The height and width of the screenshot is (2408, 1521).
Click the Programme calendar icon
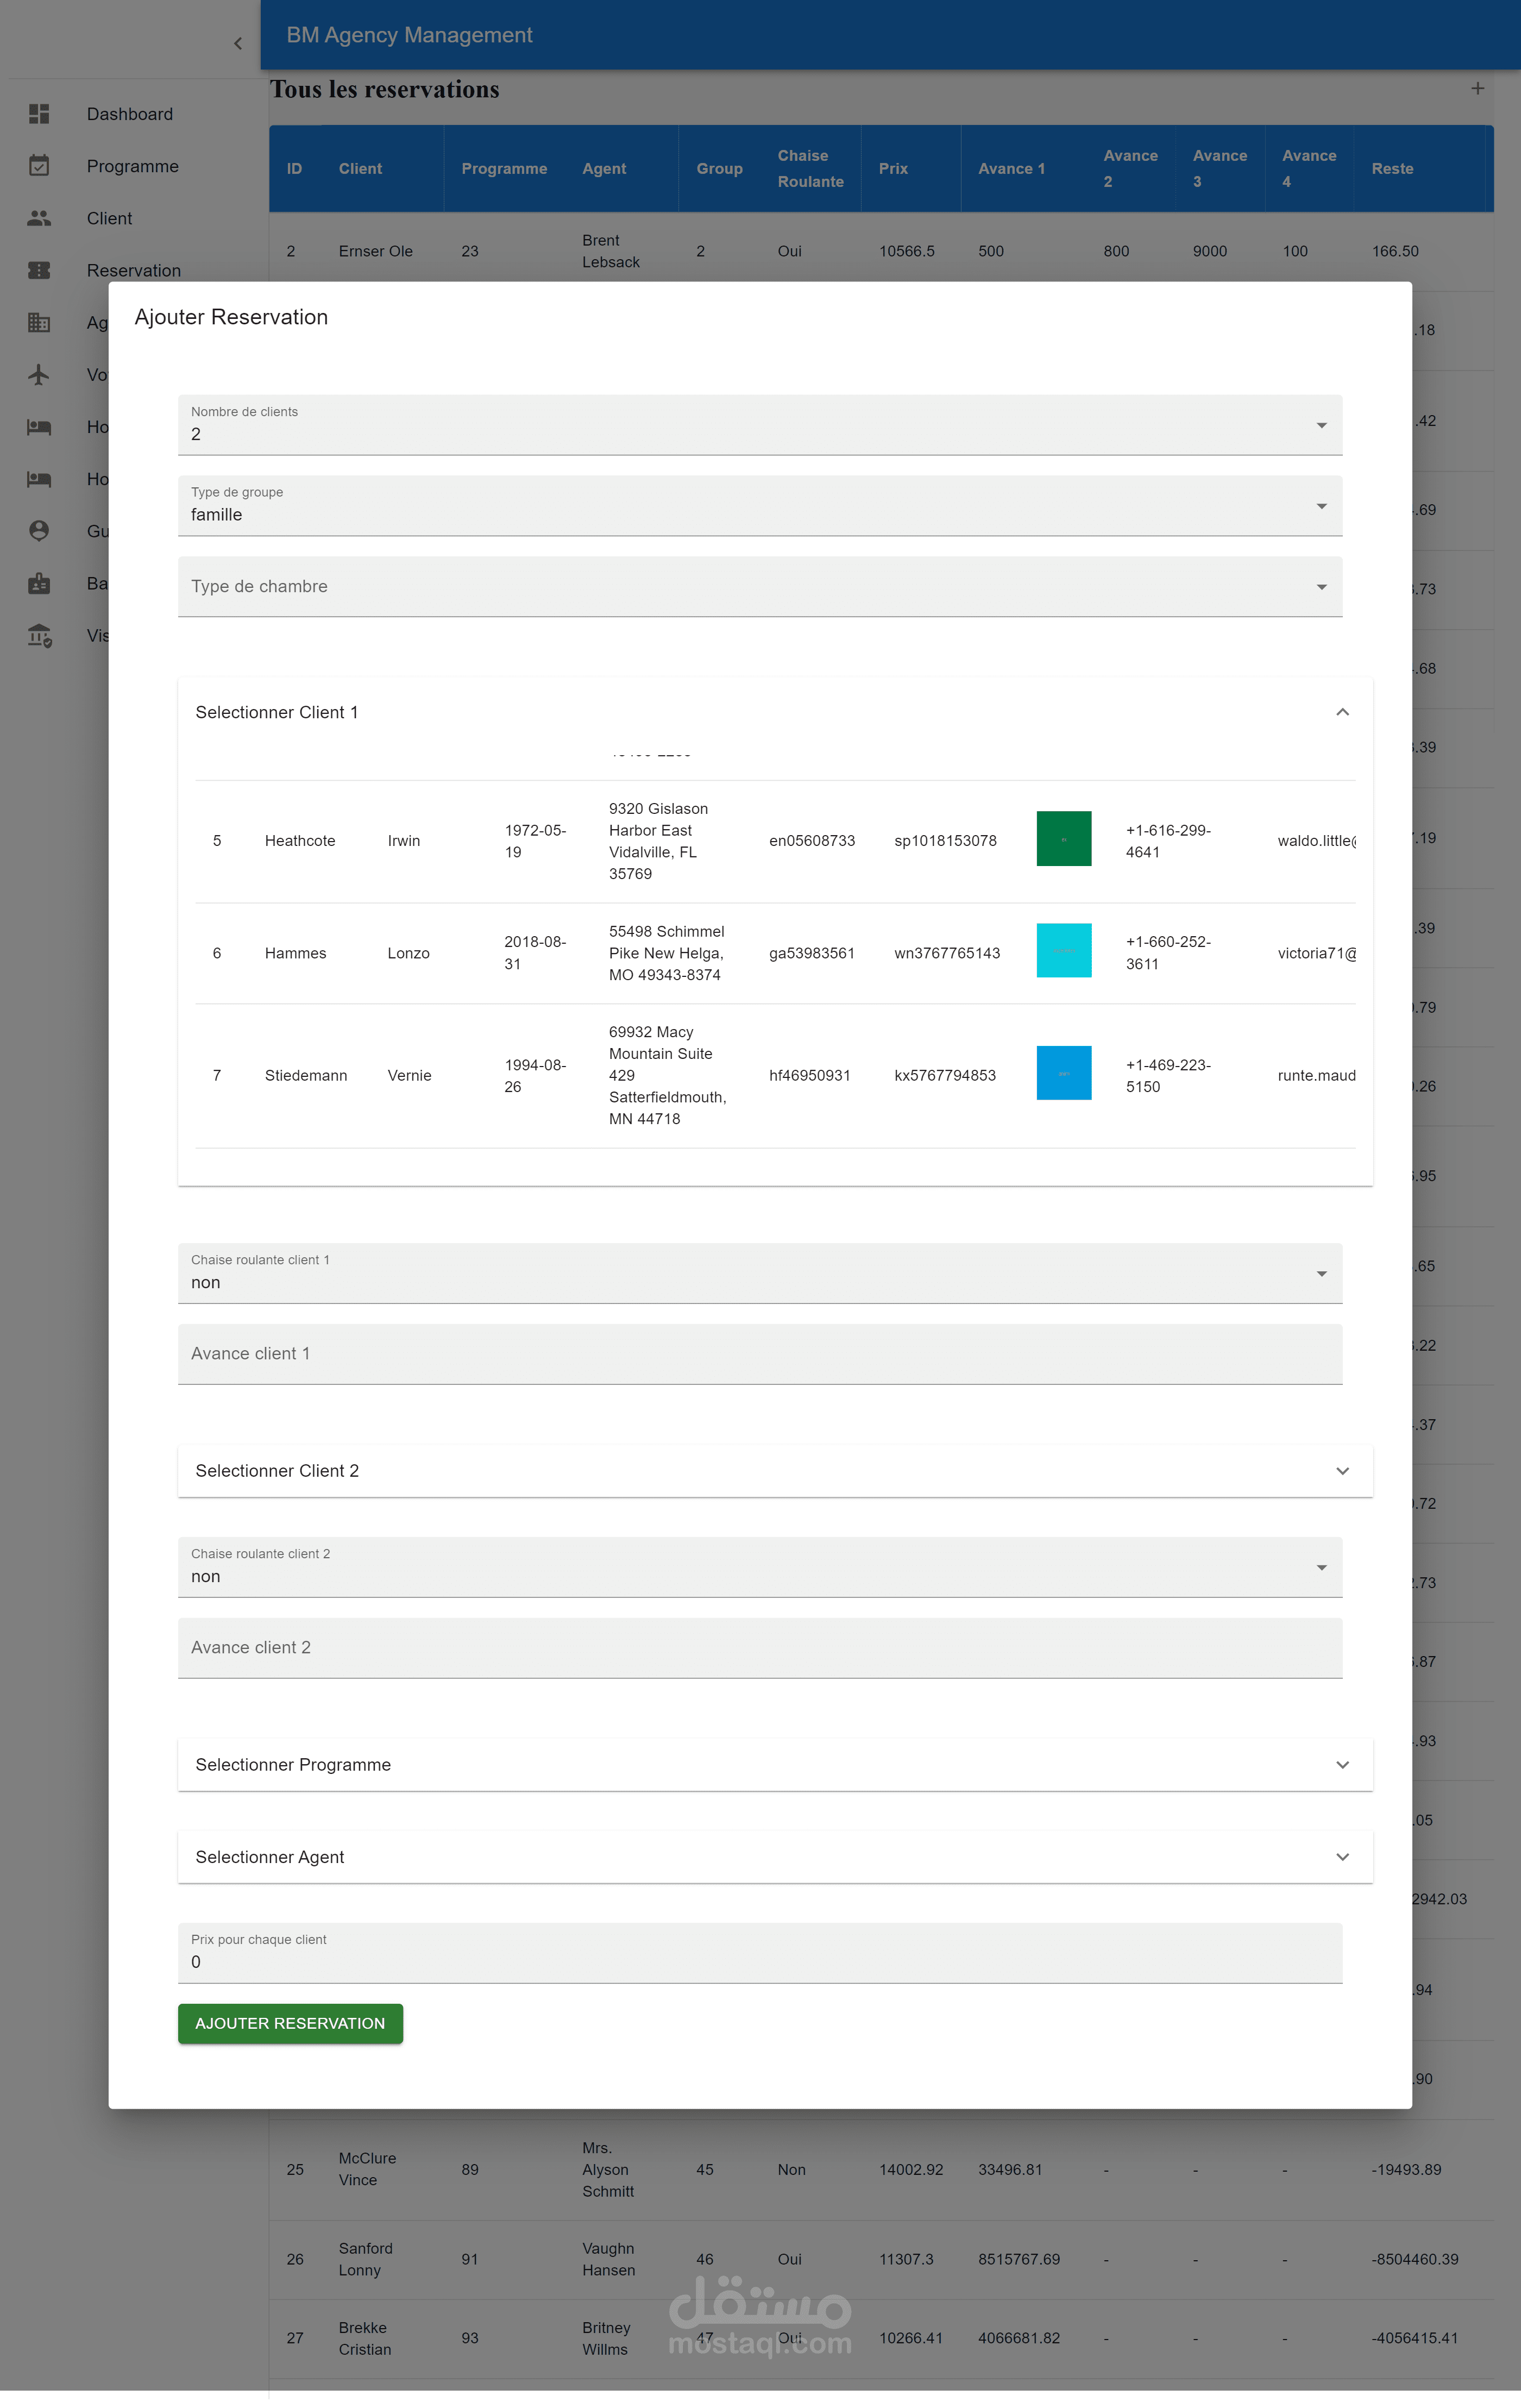point(39,166)
